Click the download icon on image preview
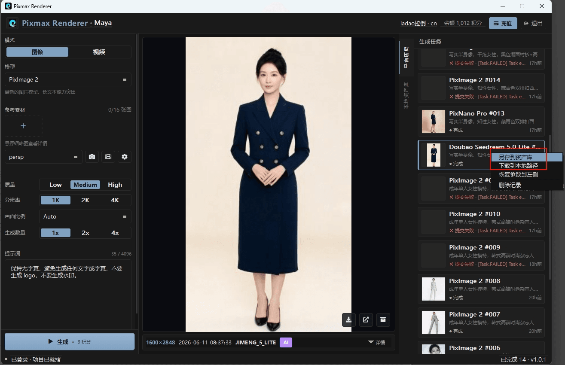 (349, 319)
